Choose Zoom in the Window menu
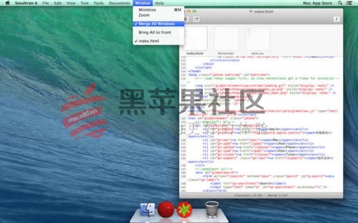The image size is (358, 223). 159,16
